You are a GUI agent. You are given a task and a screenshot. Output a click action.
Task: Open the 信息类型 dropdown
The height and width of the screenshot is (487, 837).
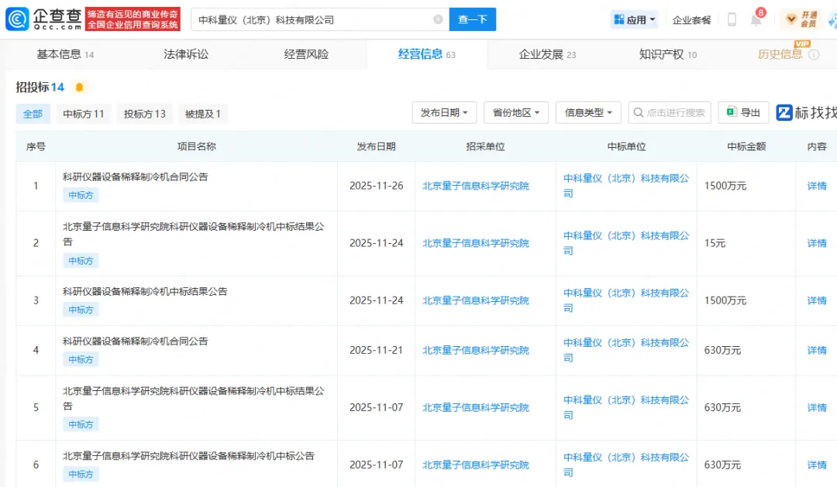point(588,113)
